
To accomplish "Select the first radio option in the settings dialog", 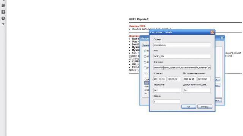I will click(x=145, y=51).
